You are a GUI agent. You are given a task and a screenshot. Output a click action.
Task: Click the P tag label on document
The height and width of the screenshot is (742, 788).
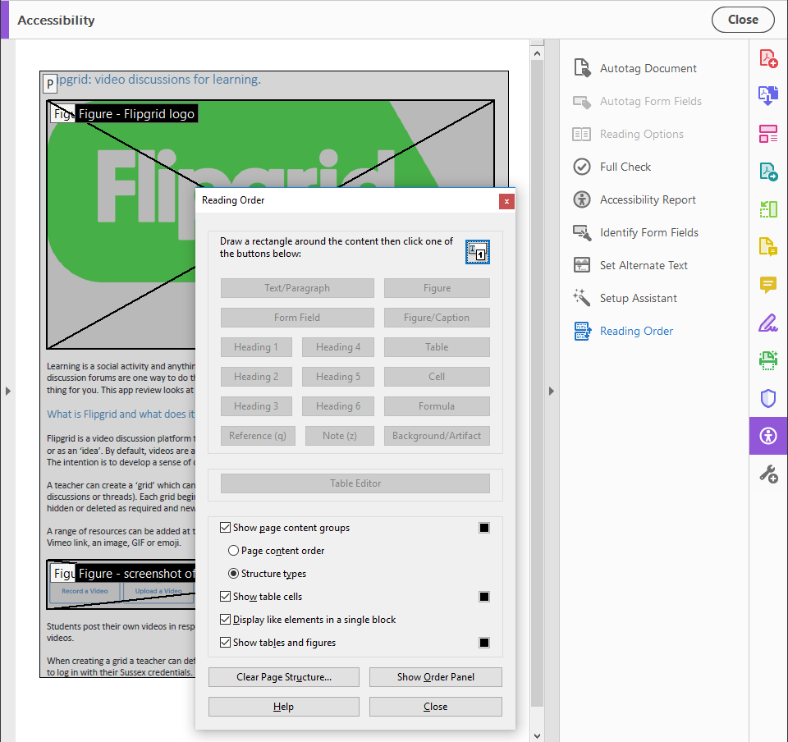point(50,85)
